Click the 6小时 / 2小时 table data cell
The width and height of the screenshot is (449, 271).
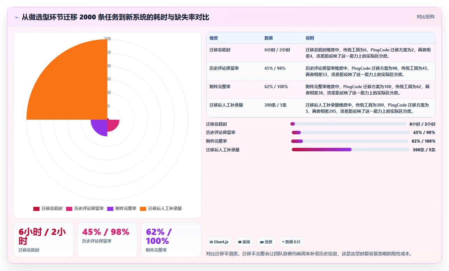coord(277,50)
